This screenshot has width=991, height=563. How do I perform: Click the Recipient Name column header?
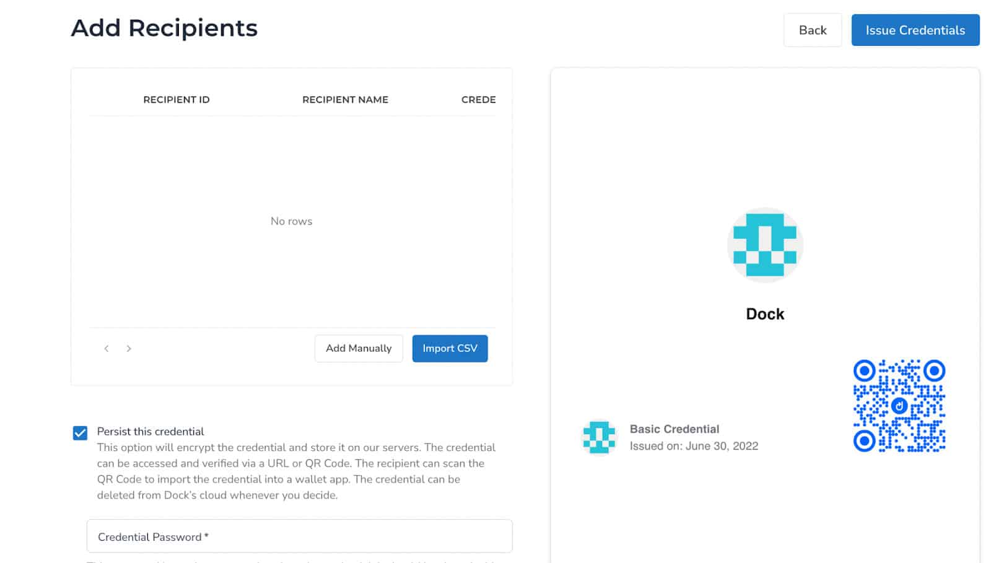point(345,100)
